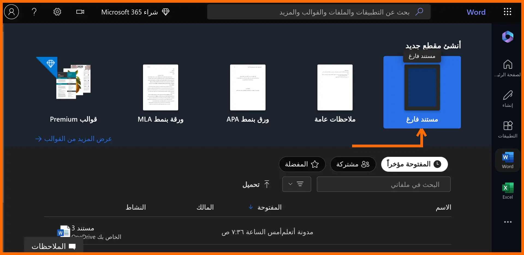Focus the top search bar
Viewport: 524px width, 255px height.
tap(318, 12)
